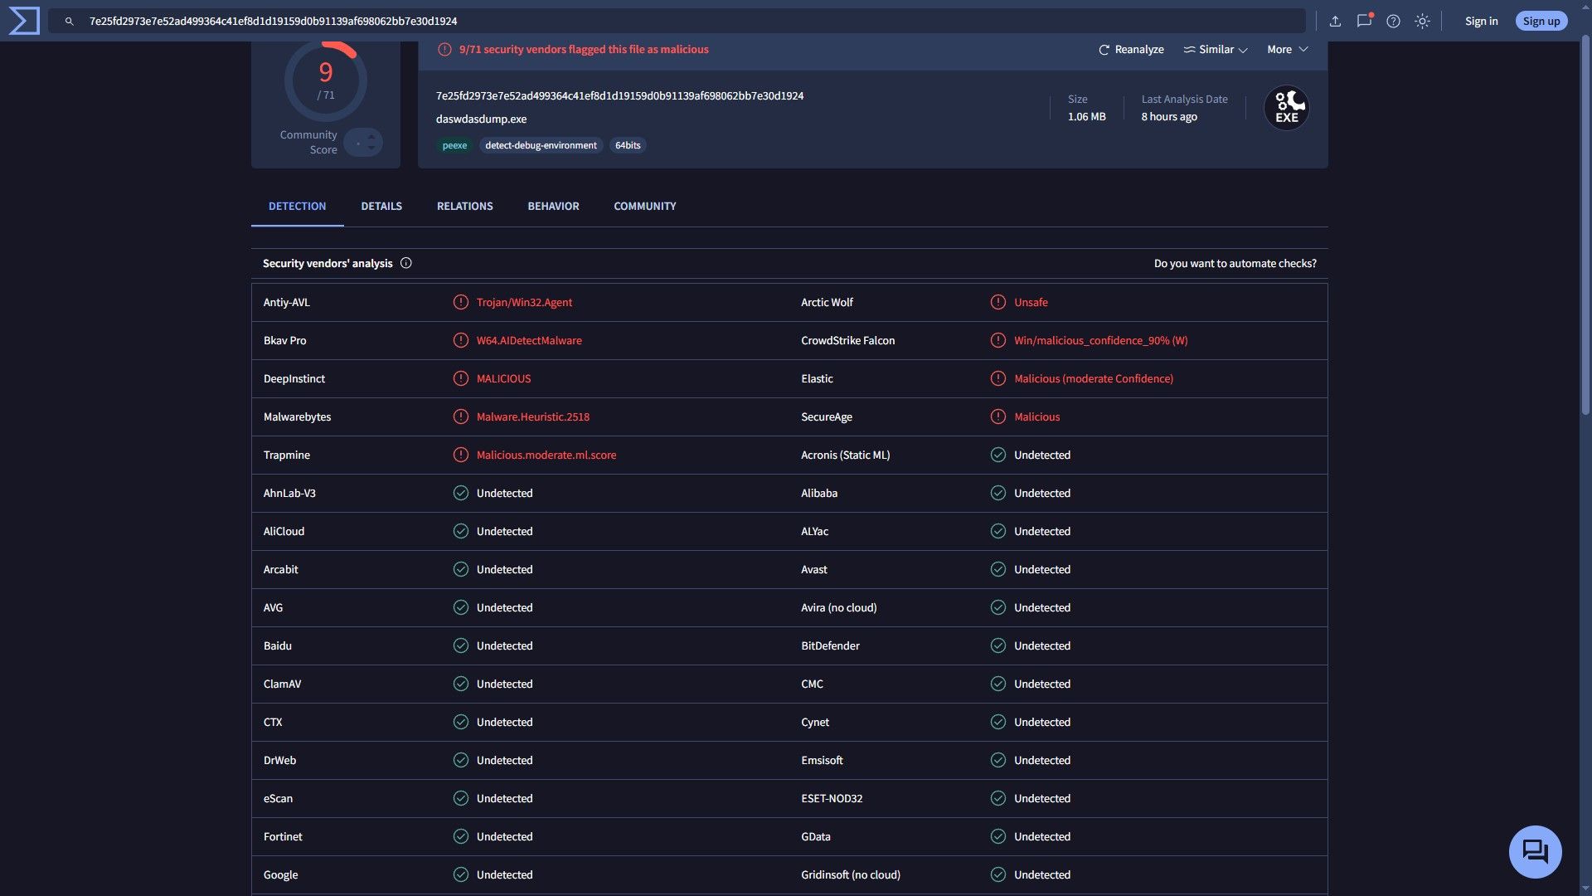Open the DETAILS tab
Image resolution: width=1592 pixels, height=896 pixels.
click(x=381, y=206)
